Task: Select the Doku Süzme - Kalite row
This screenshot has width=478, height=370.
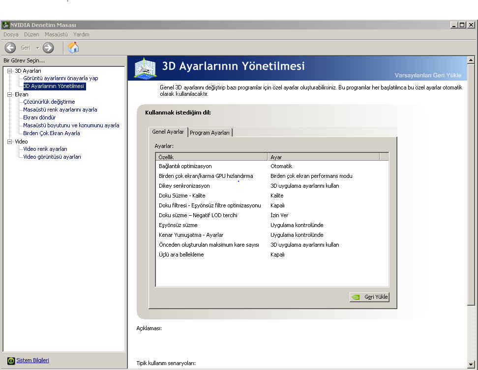Action: (x=272, y=196)
